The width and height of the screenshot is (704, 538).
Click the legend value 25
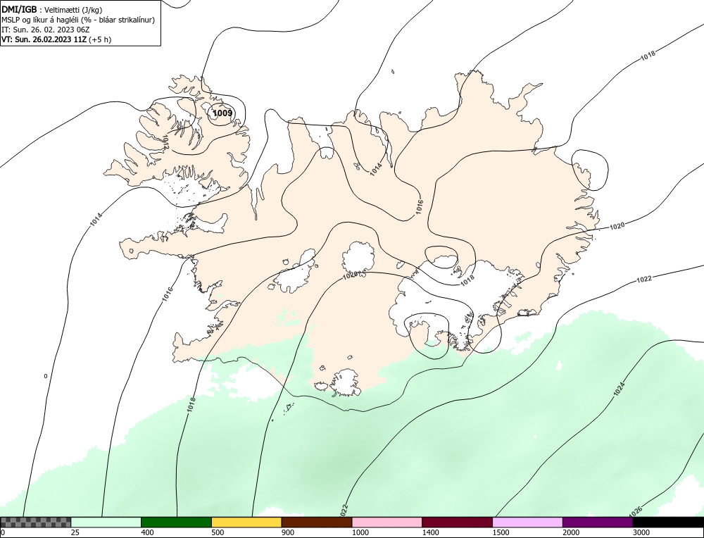pyautogui.click(x=75, y=532)
